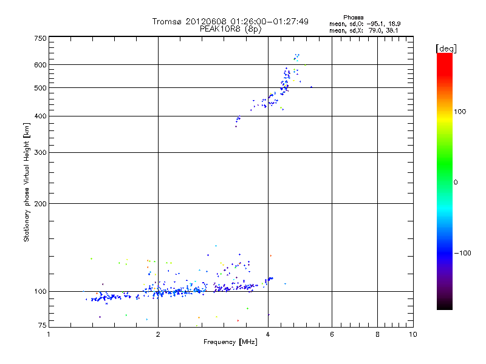486x364 pixels.
Task: Click the y-axis label '400'
Action: pyautogui.click(x=40, y=116)
